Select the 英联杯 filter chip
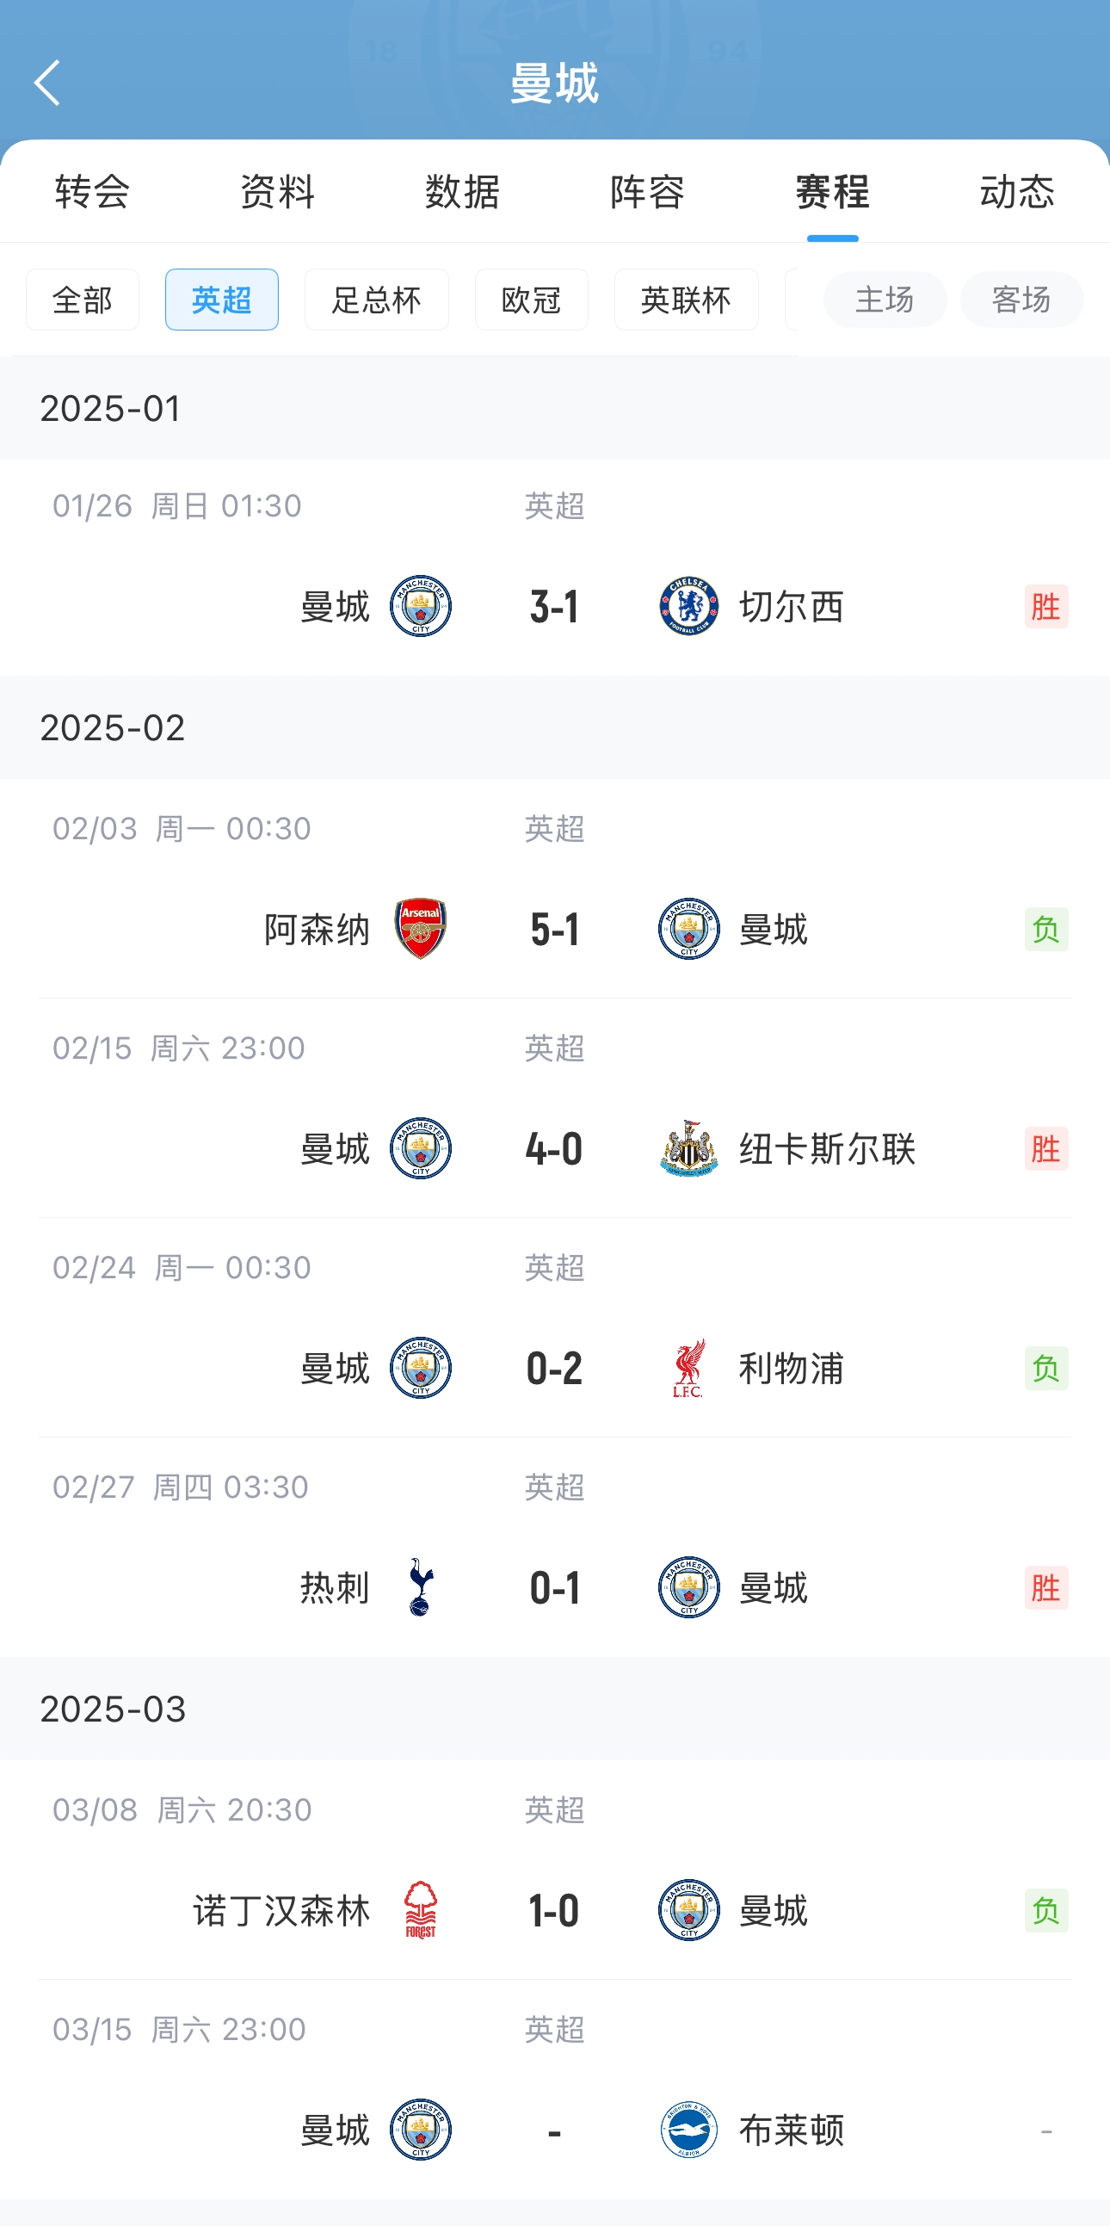Viewport: 1110px width, 2226px height. (x=686, y=300)
